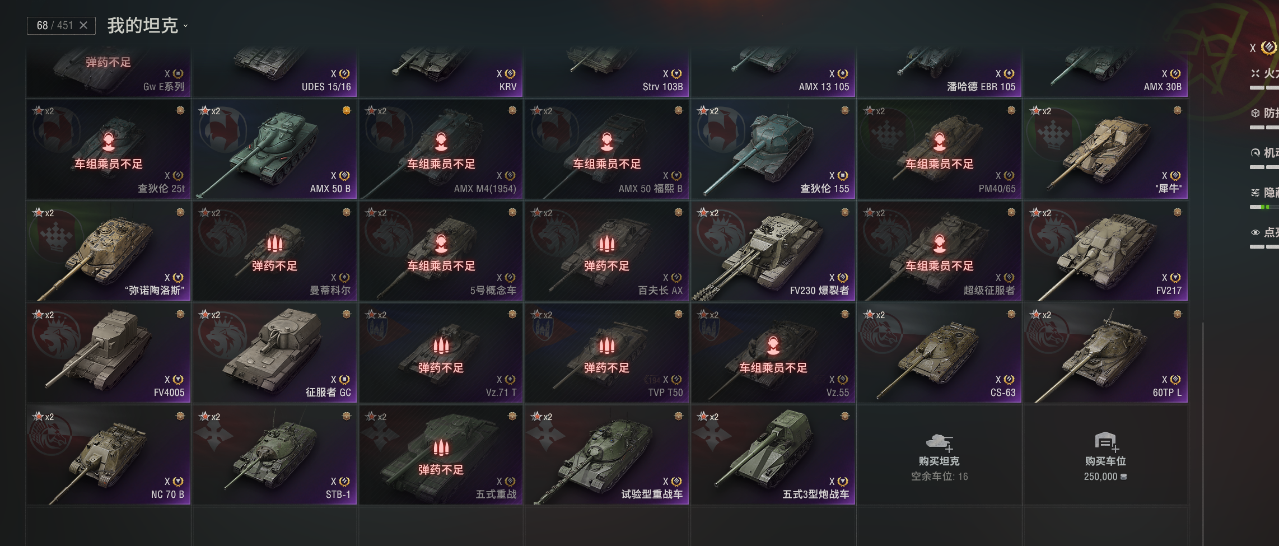The width and height of the screenshot is (1279, 546).
Task: Expand the 我的坦克 dropdown arrow
Action: (185, 26)
